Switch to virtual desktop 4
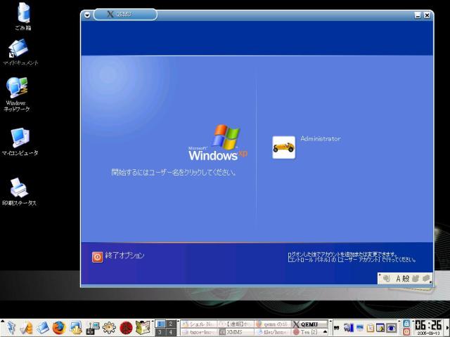 click(171, 332)
